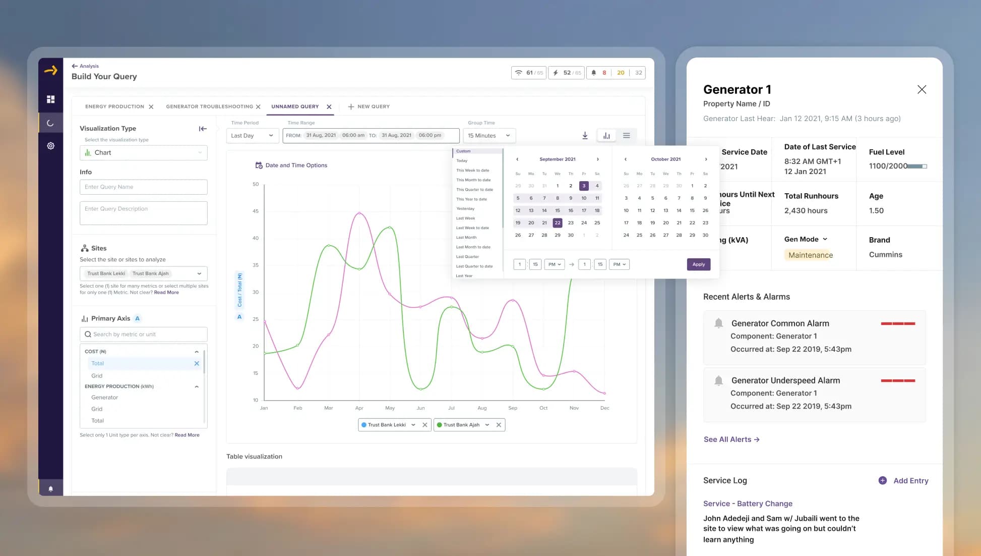The width and height of the screenshot is (981, 556).
Task: Switch to list view lines icon
Action: click(x=626, y=135)
